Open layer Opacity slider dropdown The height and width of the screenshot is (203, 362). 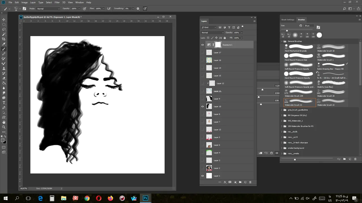coord(242,33)
